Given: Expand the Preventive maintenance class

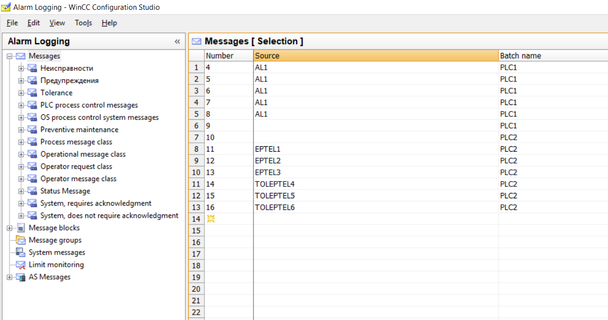Looking at the screenshot, I should [21, 130].
